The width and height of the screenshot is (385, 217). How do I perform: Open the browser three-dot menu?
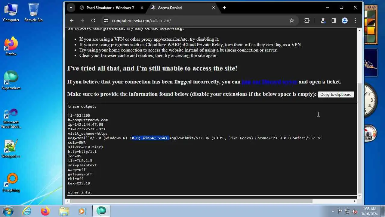pyautogui.click(x=356, y=20)
